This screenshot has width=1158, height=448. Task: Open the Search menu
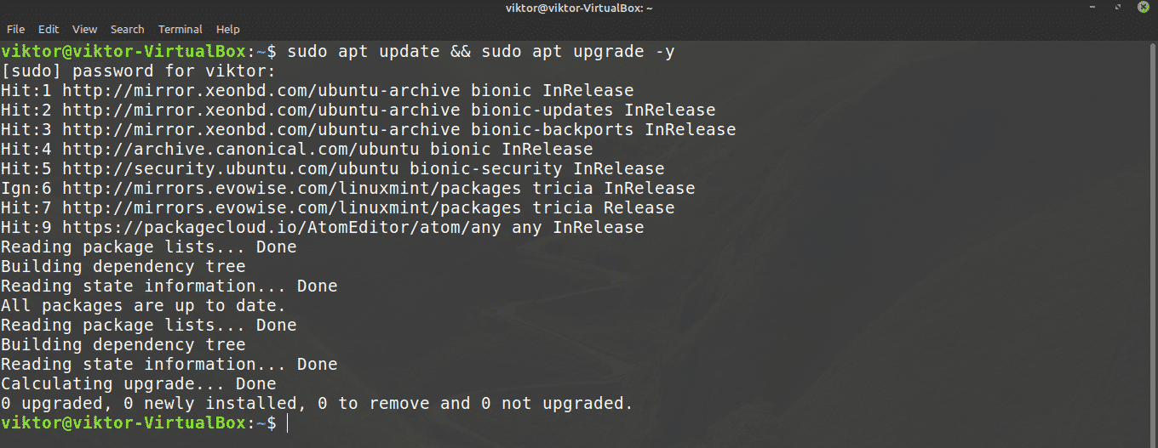click(127, 29)
